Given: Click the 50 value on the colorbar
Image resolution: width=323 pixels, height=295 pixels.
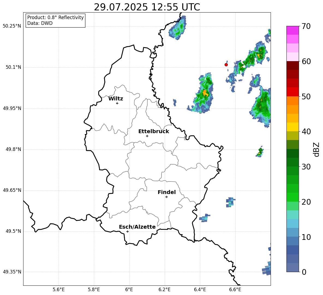Looking at the screenshot, I should tap(306, 96).
